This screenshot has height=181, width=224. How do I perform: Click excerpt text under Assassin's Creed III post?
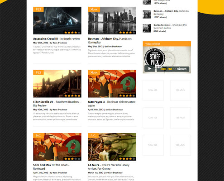57,50
